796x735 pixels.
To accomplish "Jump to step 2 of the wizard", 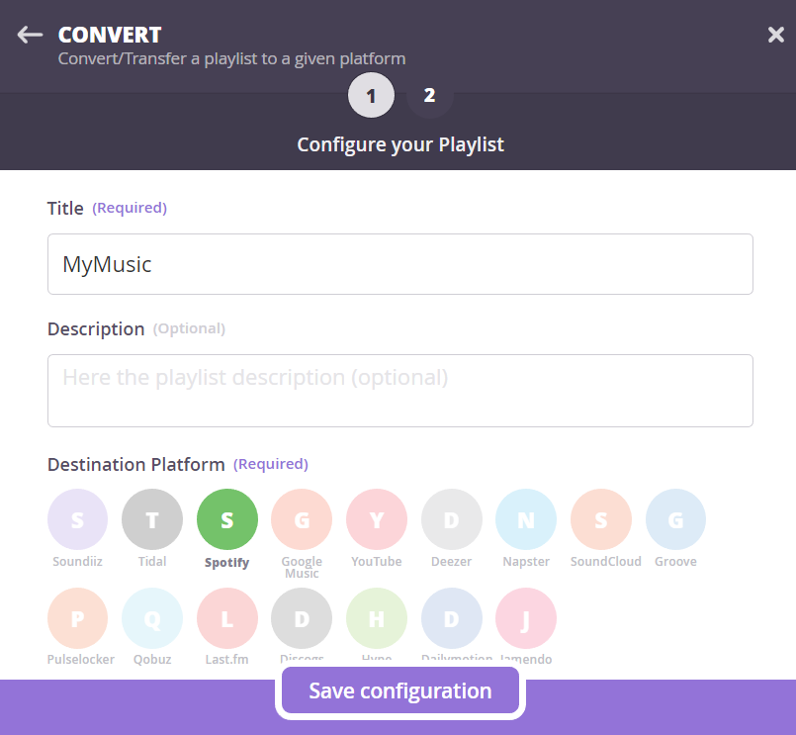I will click(429, 96).
